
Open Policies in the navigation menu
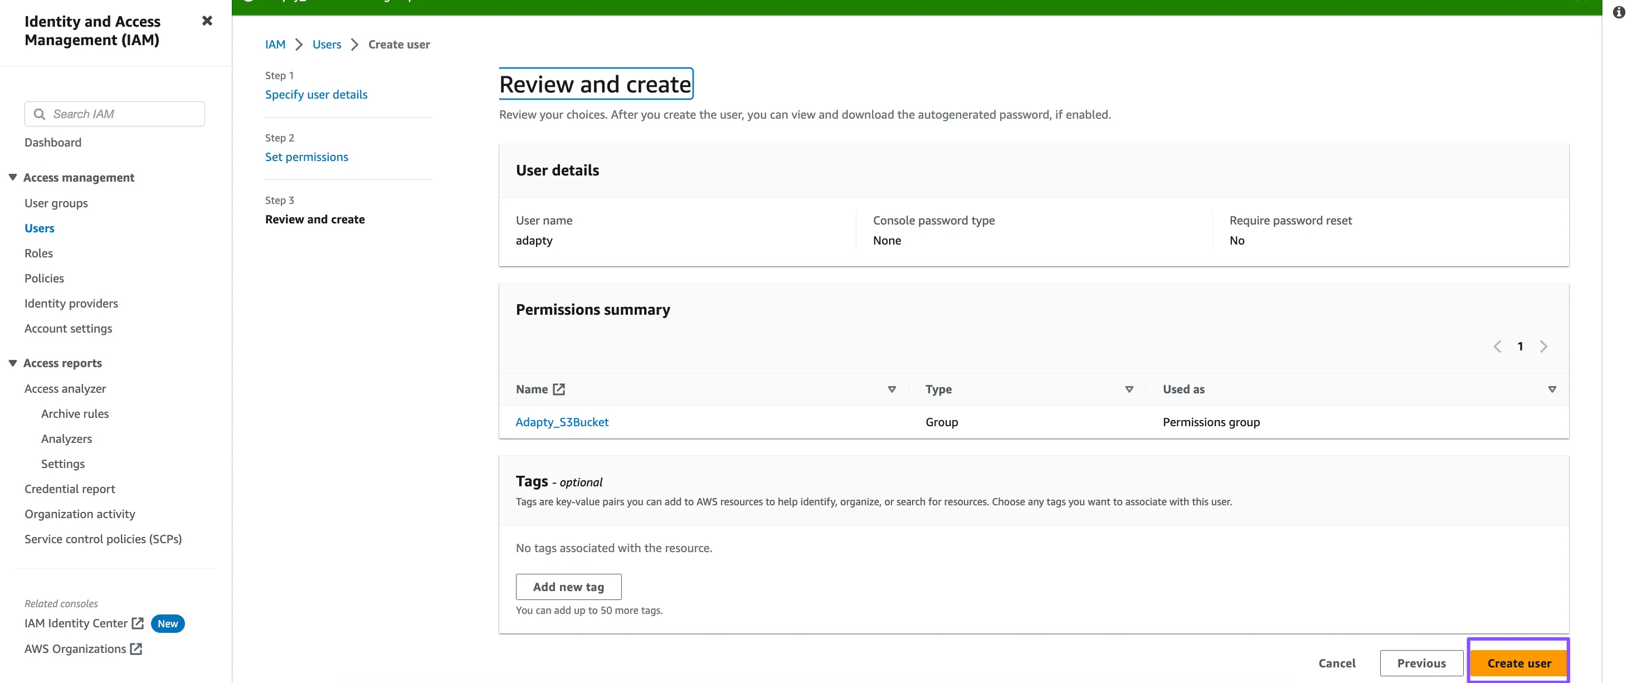click(x=44, y=279)
